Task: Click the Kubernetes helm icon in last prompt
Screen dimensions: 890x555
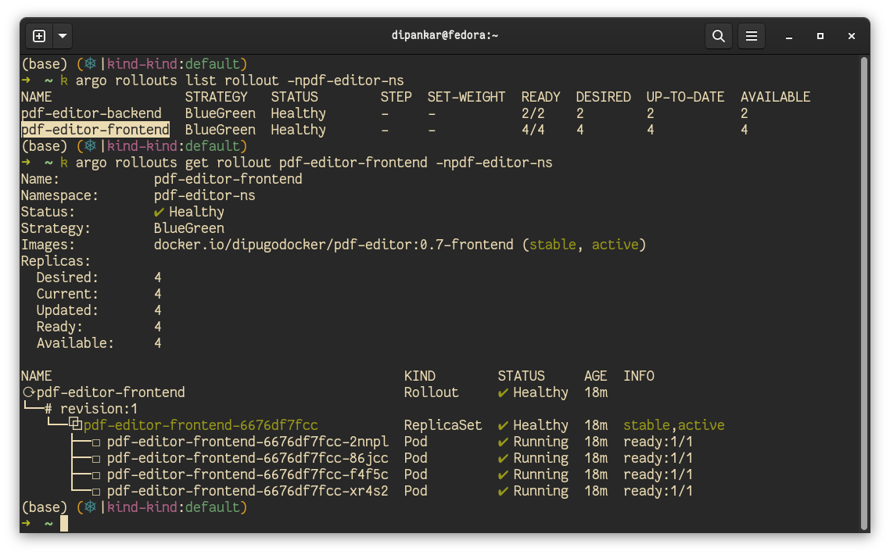Action: pos(90,507)
